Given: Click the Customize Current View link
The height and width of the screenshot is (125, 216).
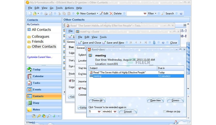Looking at the screenshot, I should [40, 57].
